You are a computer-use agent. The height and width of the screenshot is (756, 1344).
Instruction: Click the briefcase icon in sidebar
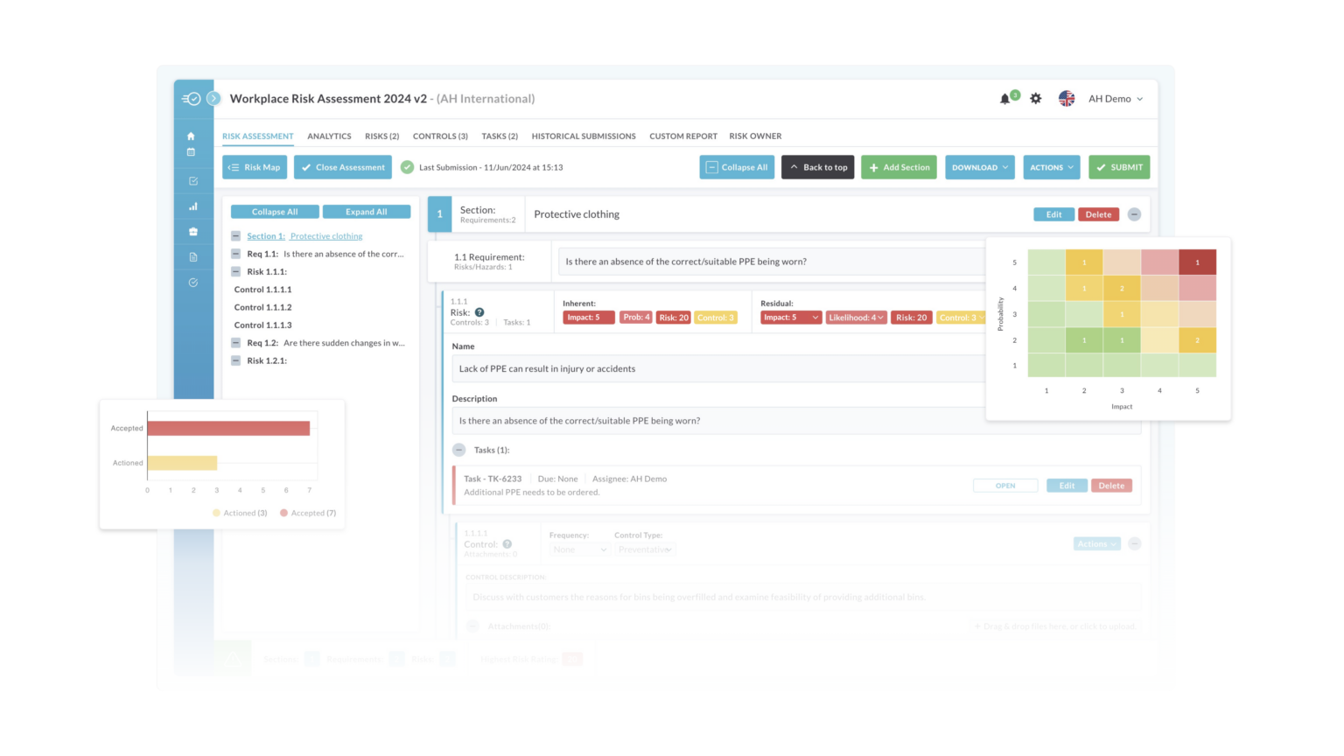click(x=193, y=232)
